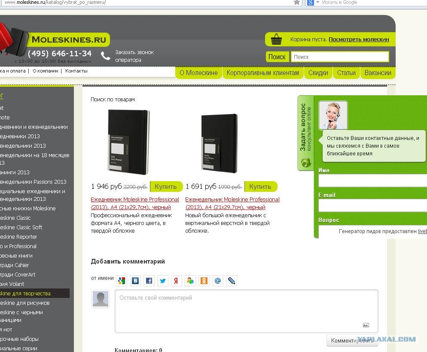The image size is (427, 352).
Task: Open 'Задать вопрос' consultant side tab
Action: click(306, 134)
